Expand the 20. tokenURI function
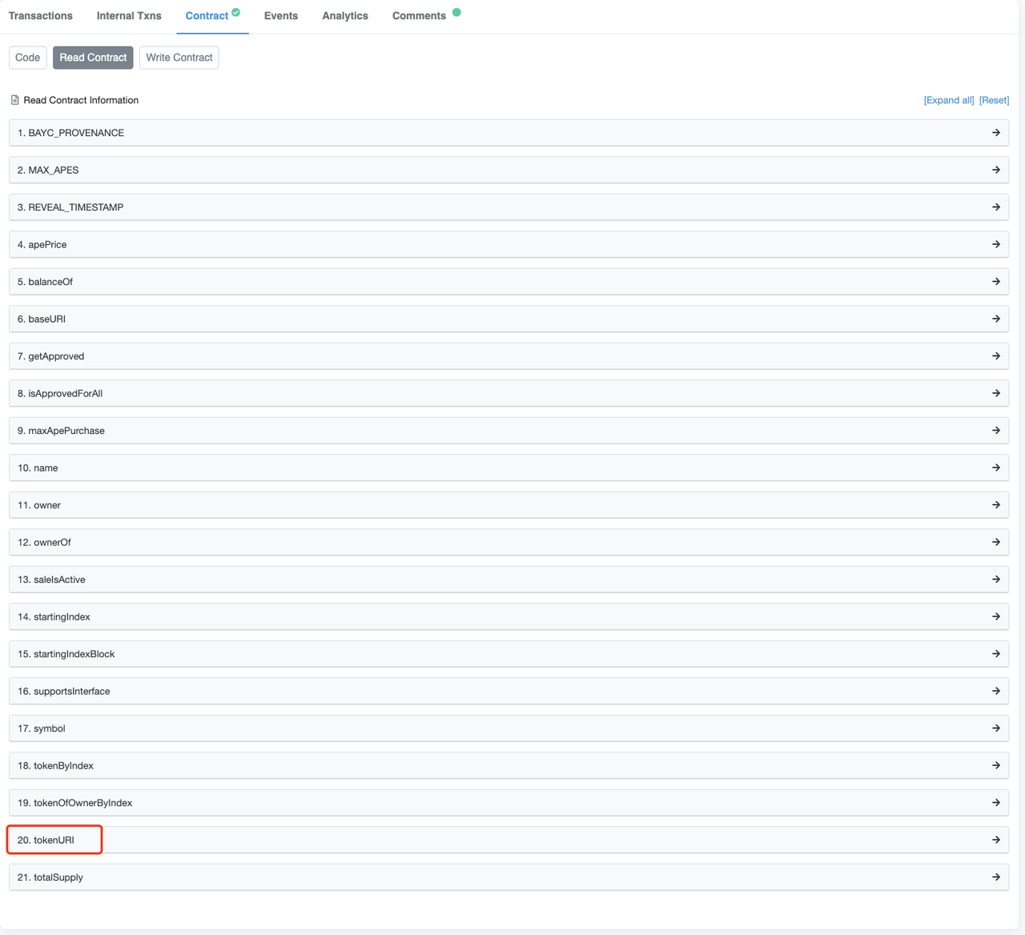This screenshot has height=935, width=1025. (54, 840)
